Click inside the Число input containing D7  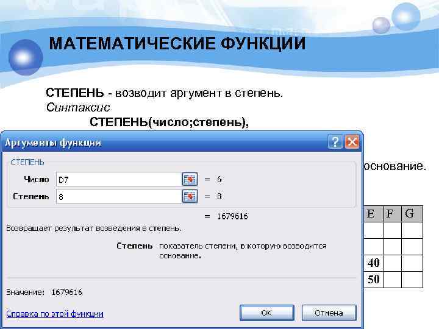point(119,179)
